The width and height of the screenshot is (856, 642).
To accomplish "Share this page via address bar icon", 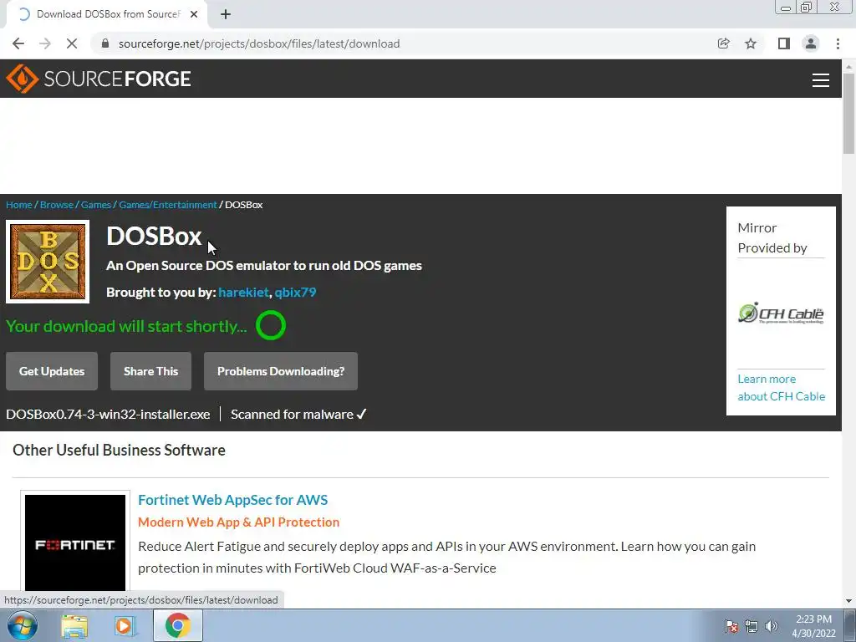I will click(x=723, y=43).
